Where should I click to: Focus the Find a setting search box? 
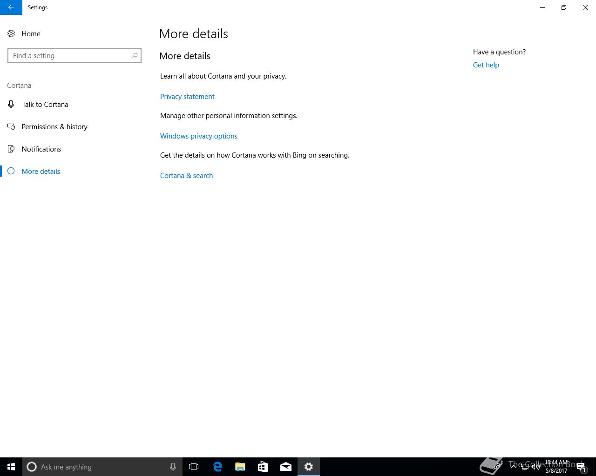[74, 56]
